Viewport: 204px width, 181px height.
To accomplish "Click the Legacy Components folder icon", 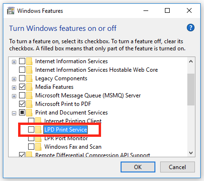I will click(x=29, y=78).
